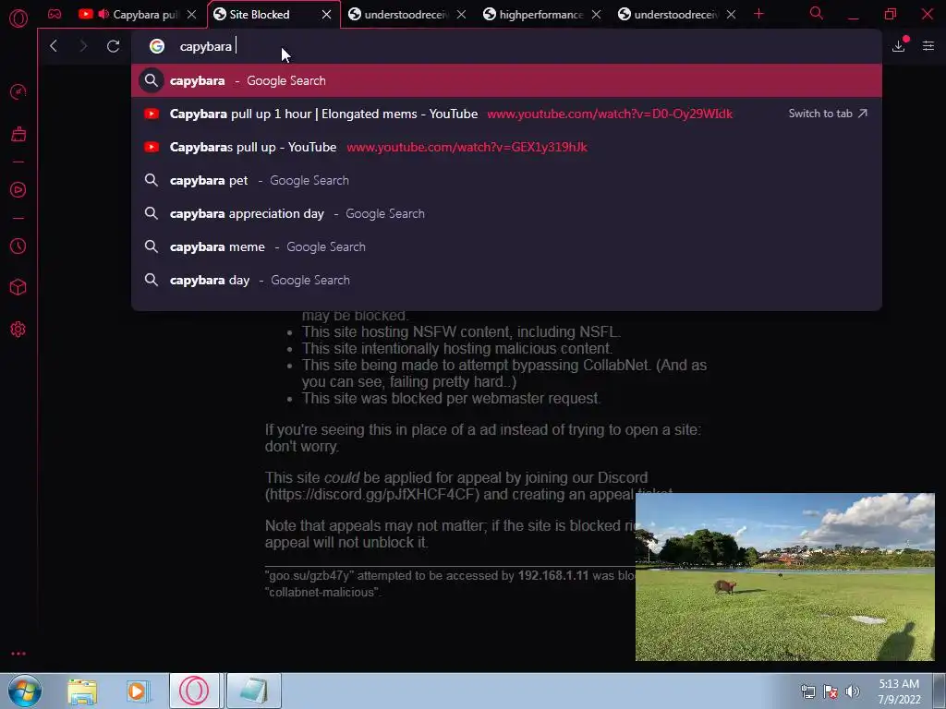Open GX Control speedometer in sidebar
This screenshot has width=946, height=709.
[18, 91]
